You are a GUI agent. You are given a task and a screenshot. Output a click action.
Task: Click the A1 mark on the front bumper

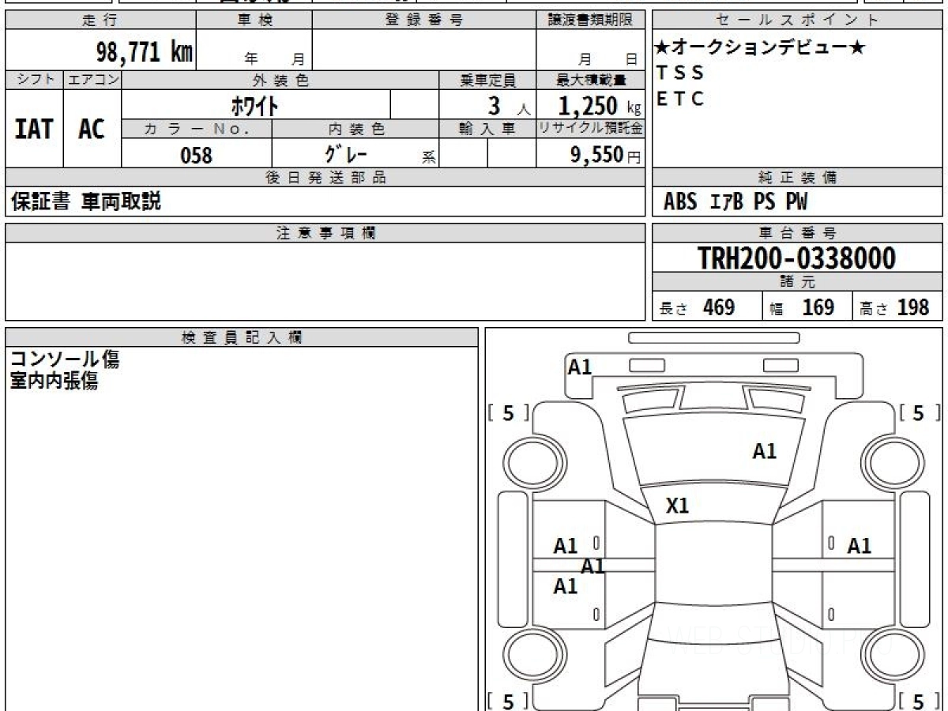[580, 367]
